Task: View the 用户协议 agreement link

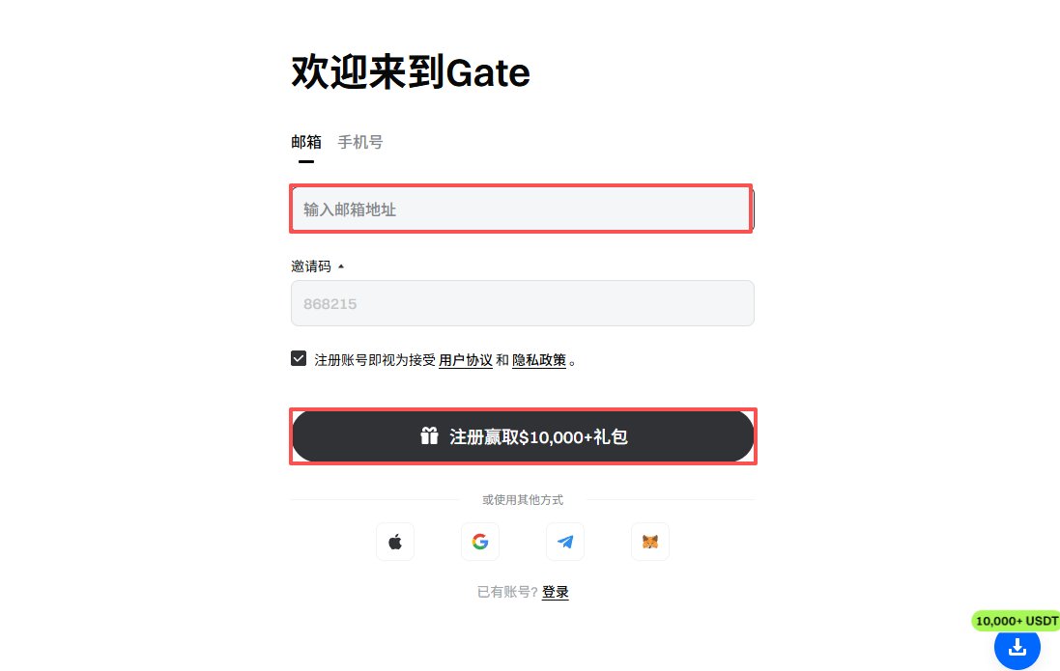Action: pos(464,359)
